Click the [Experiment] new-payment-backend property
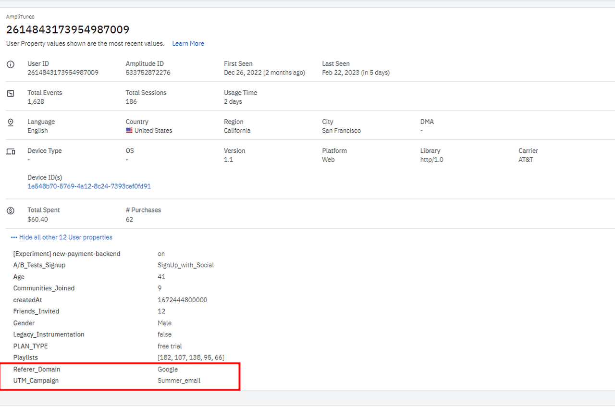 tap(67, 254)
